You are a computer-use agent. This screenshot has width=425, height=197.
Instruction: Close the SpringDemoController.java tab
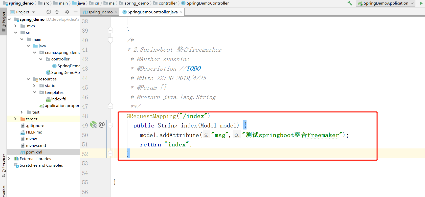(181, 12)
